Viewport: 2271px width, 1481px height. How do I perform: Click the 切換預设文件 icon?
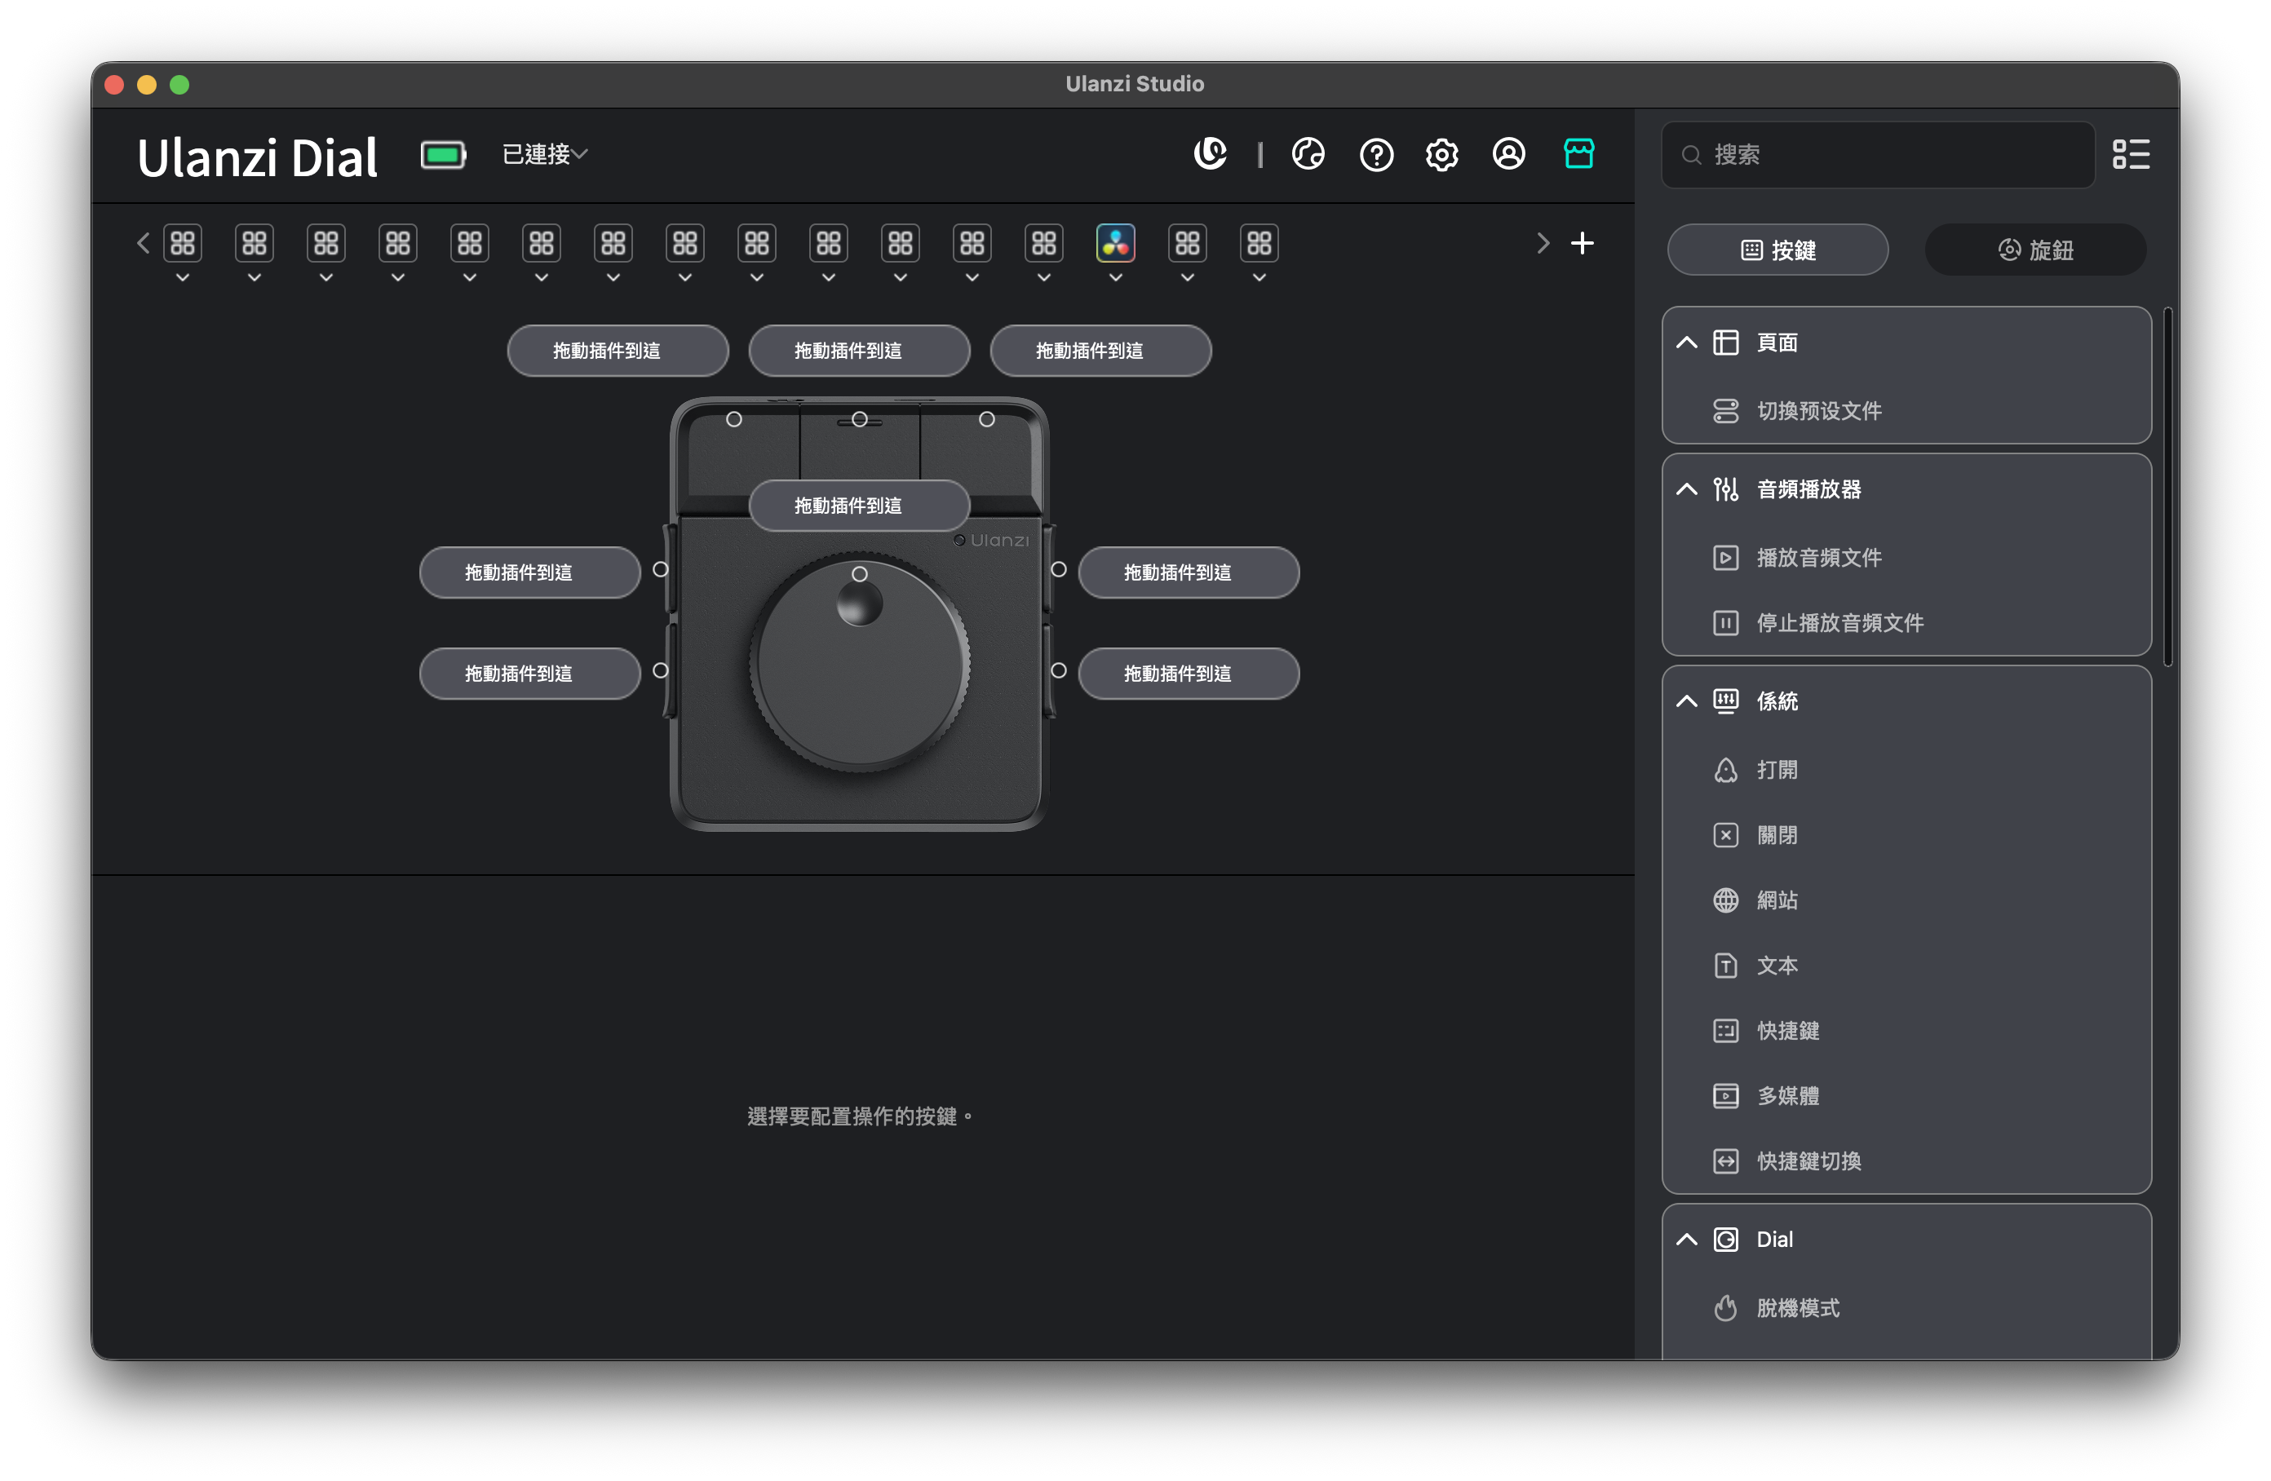(1724, 410)
